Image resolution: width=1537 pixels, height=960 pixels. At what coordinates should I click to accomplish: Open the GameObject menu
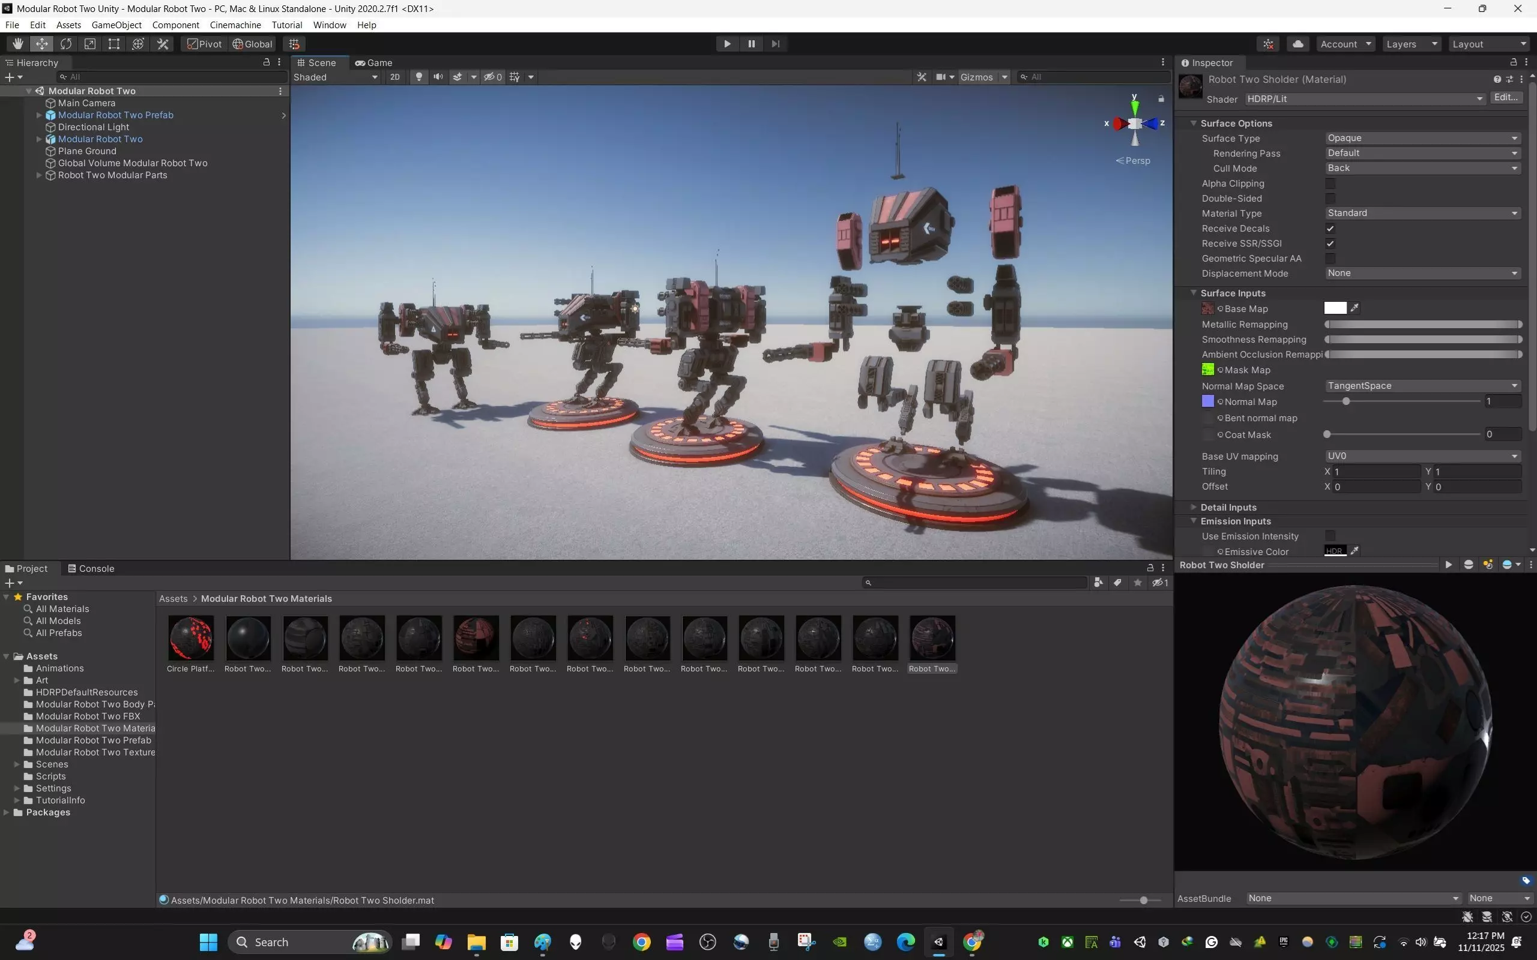(116, 25)
